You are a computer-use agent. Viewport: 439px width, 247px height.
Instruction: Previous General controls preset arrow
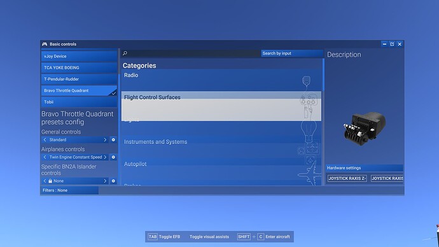pos(45,140)
